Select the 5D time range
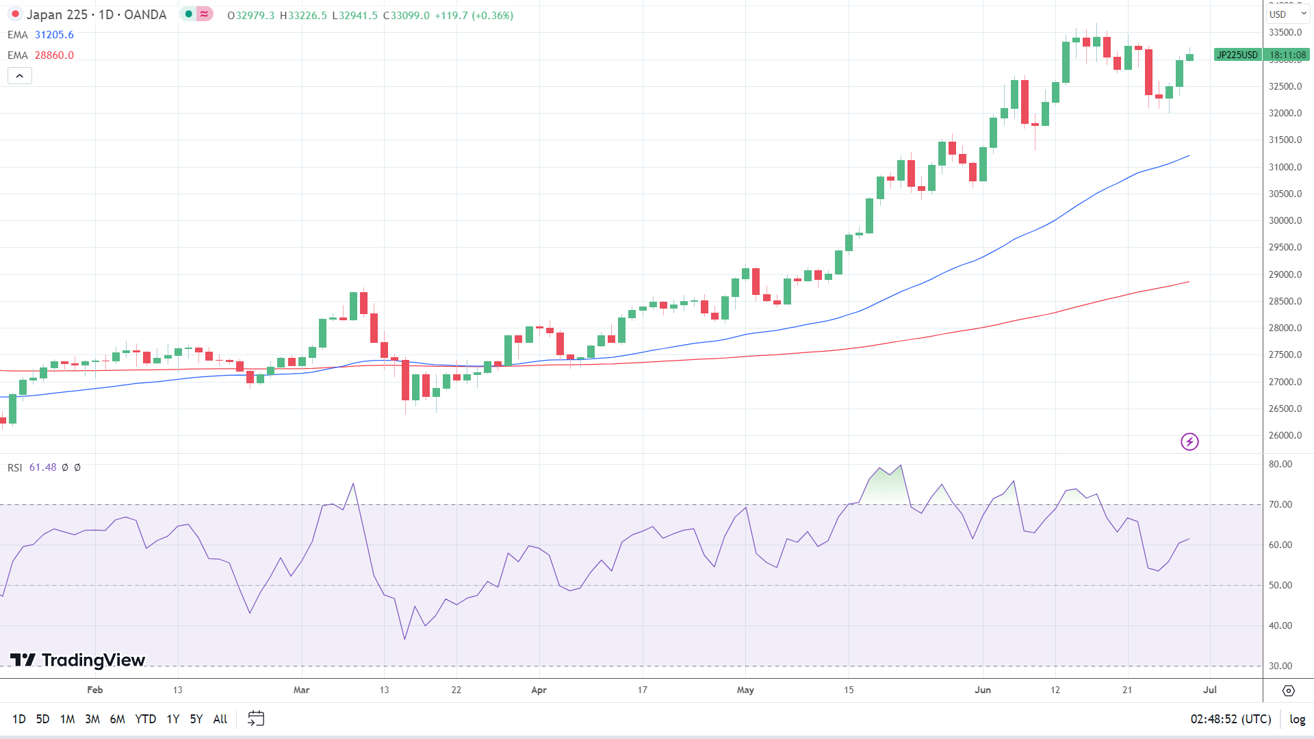1314x739 pixels. coord(42,719)
